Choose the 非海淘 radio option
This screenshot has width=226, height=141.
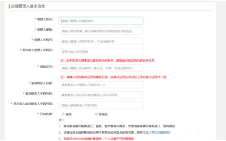[x=96, y=114]
